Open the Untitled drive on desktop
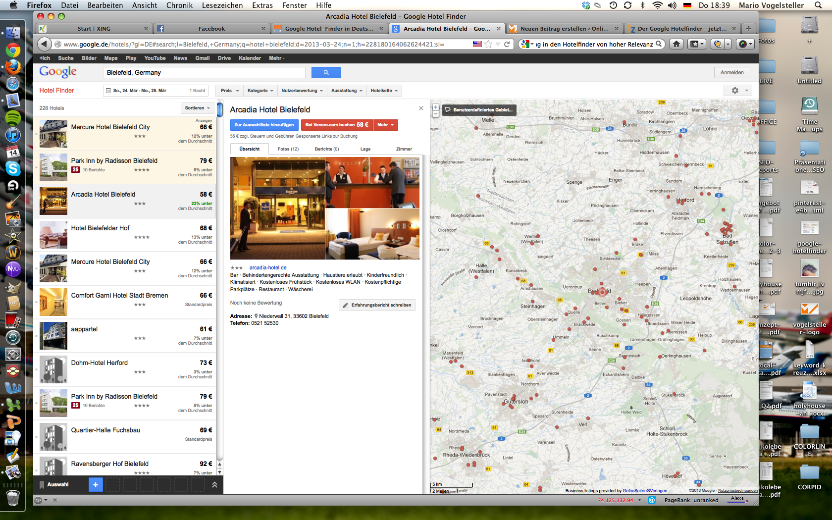 point(809,70)
